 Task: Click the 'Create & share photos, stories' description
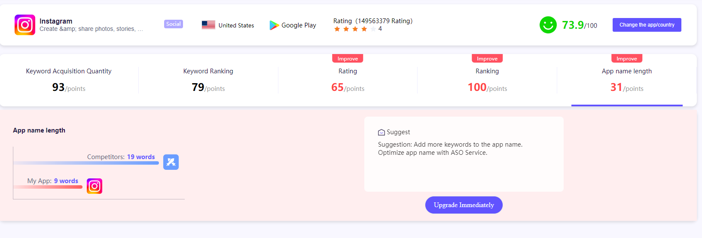[91, 29]
